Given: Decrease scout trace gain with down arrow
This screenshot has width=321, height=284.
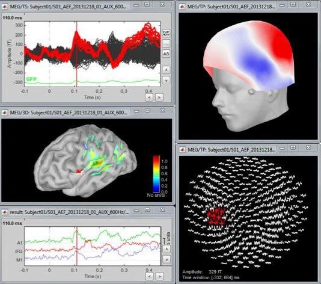Looking at the screenshot, I should (x=167, y=259).
